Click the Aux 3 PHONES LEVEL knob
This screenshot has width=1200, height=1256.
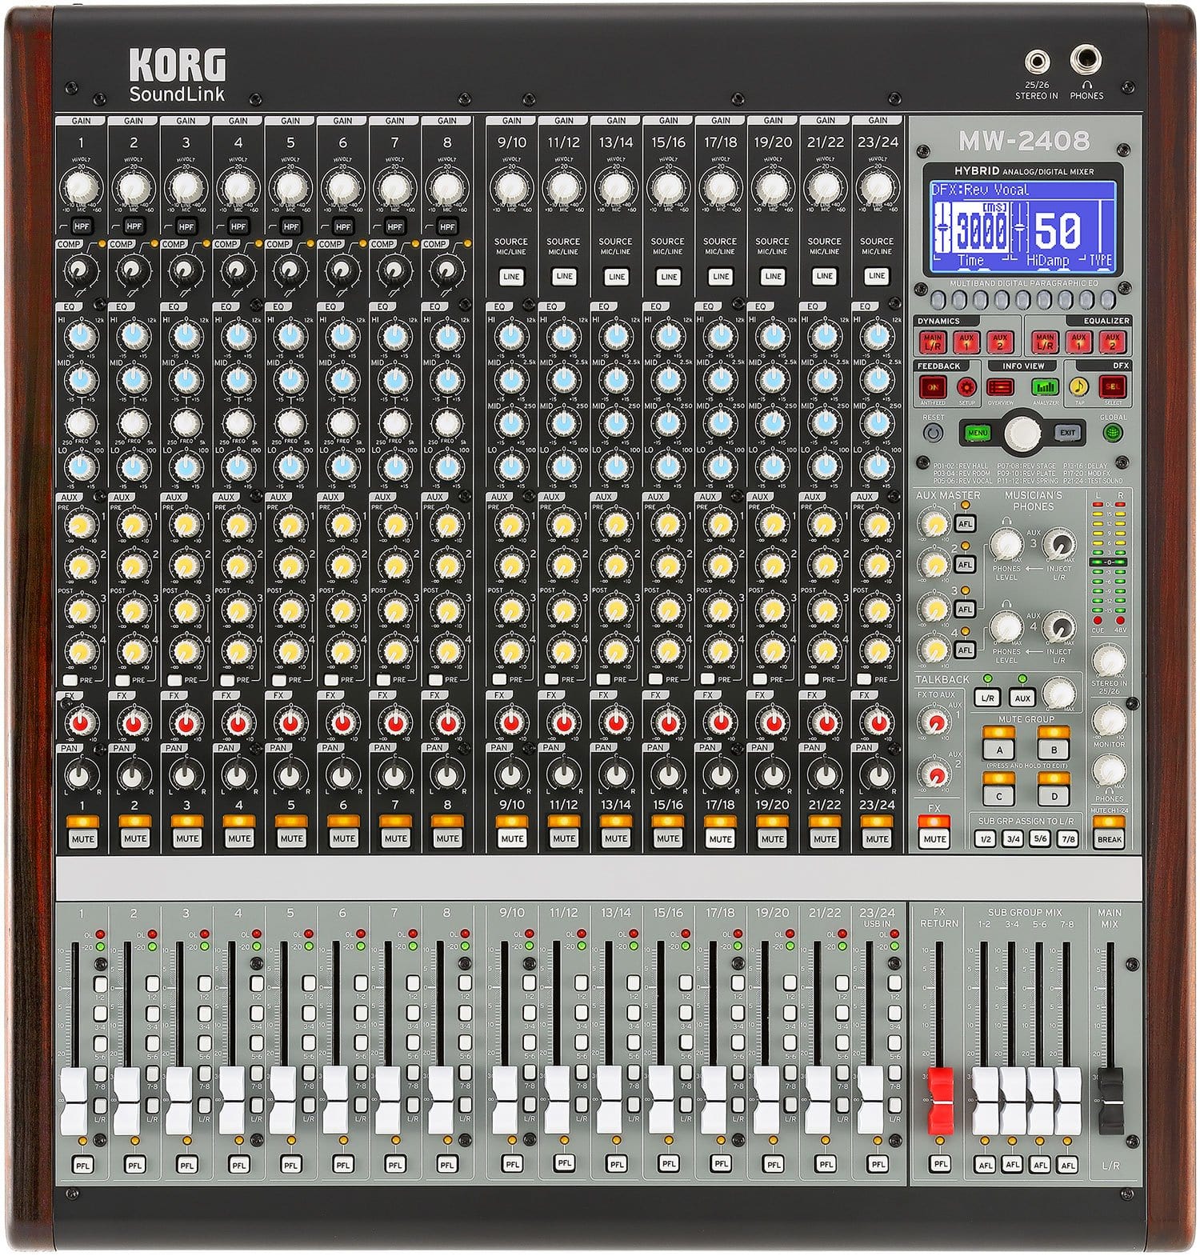click(1006, 546)
